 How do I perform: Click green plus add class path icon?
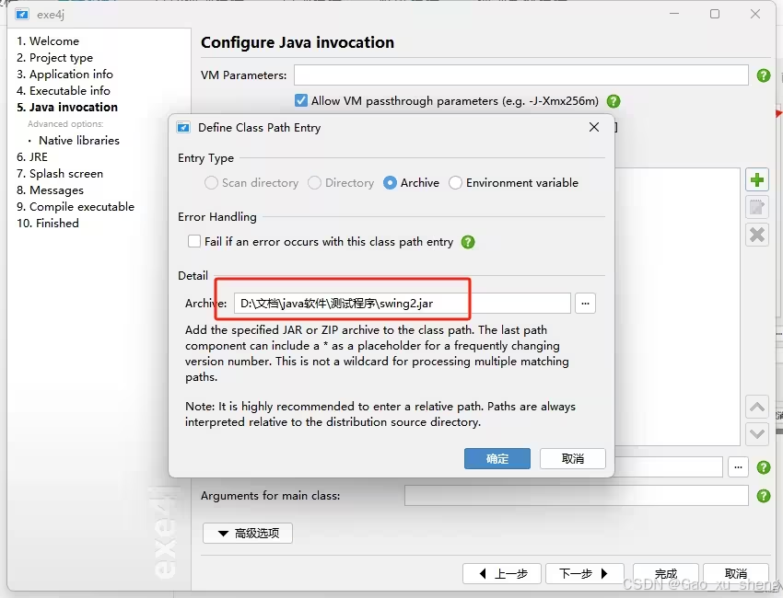coord(757,180)
